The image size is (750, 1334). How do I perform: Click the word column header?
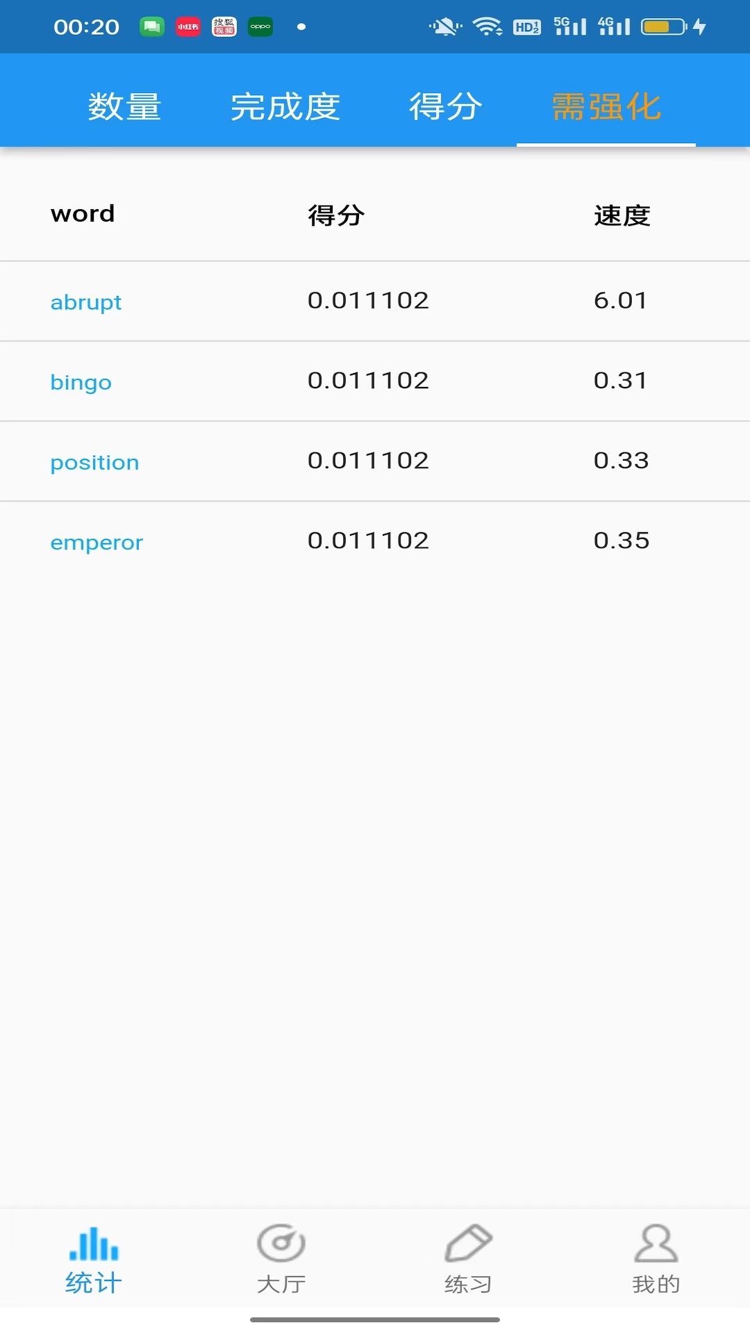click(83, 214)
